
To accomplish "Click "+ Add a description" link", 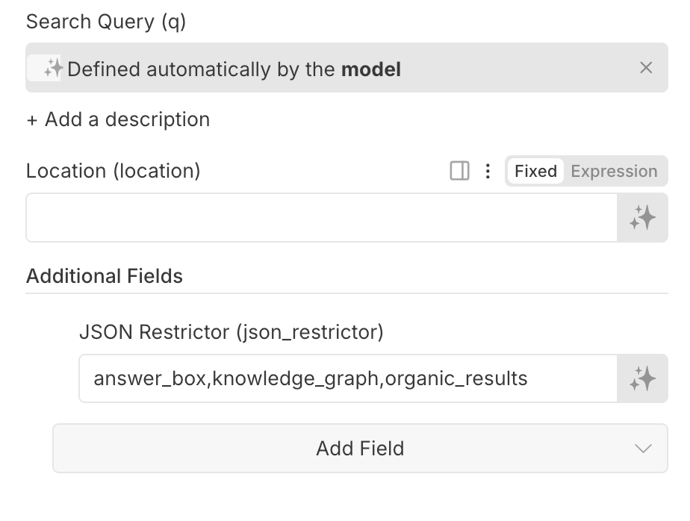I will click(118, 119).
